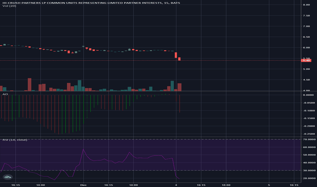Click the Dec label on time axis
This screenshot has width=317, height=187.
pos(83,185)
